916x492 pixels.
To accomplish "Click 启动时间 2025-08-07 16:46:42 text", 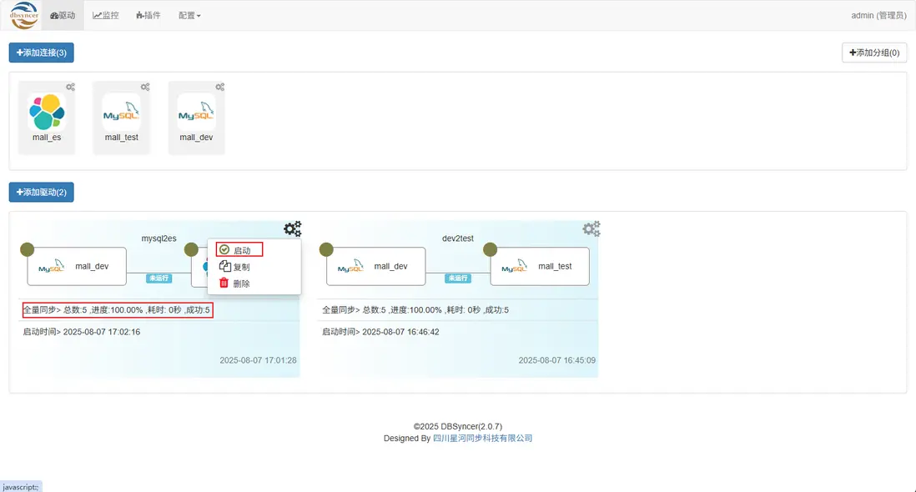I will (380, 332).
